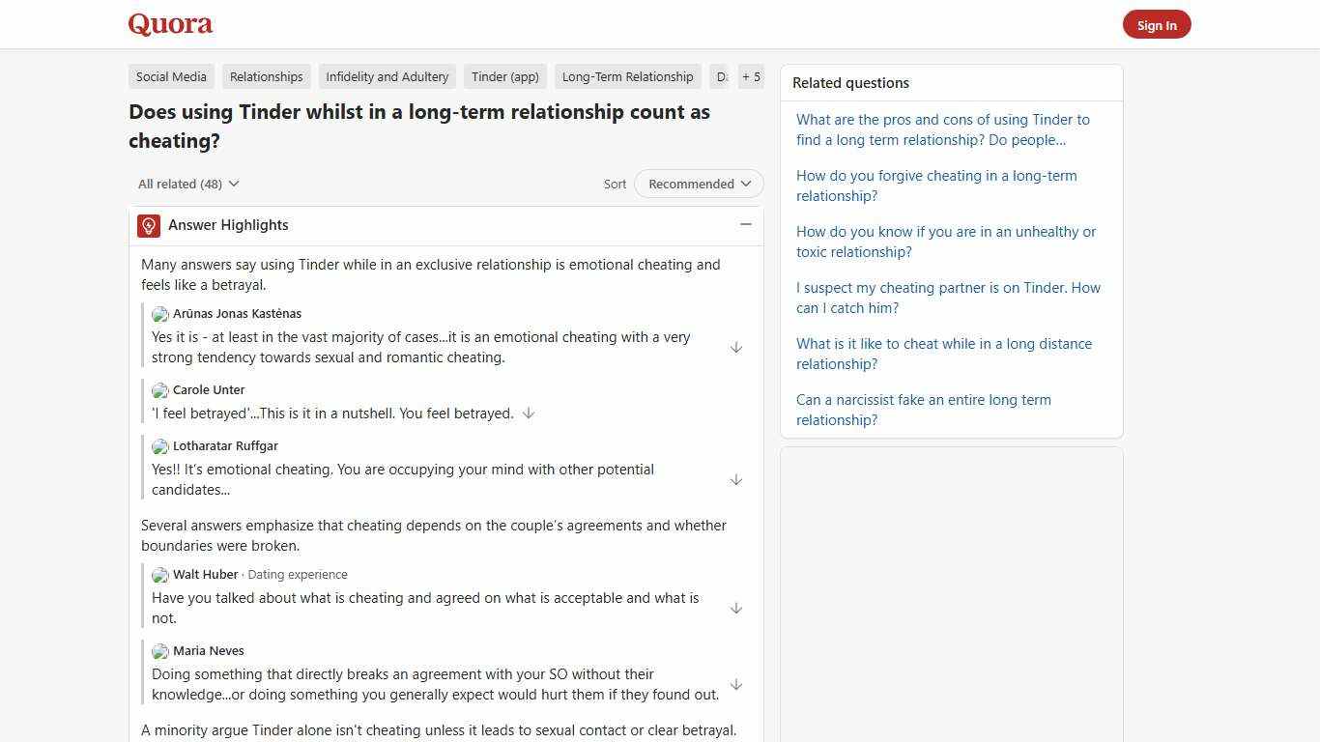The height and width of the screenshot is (742, 1320).
Task: Expand the '+5' hidden topic tags
Action: [x=751, y=76]
